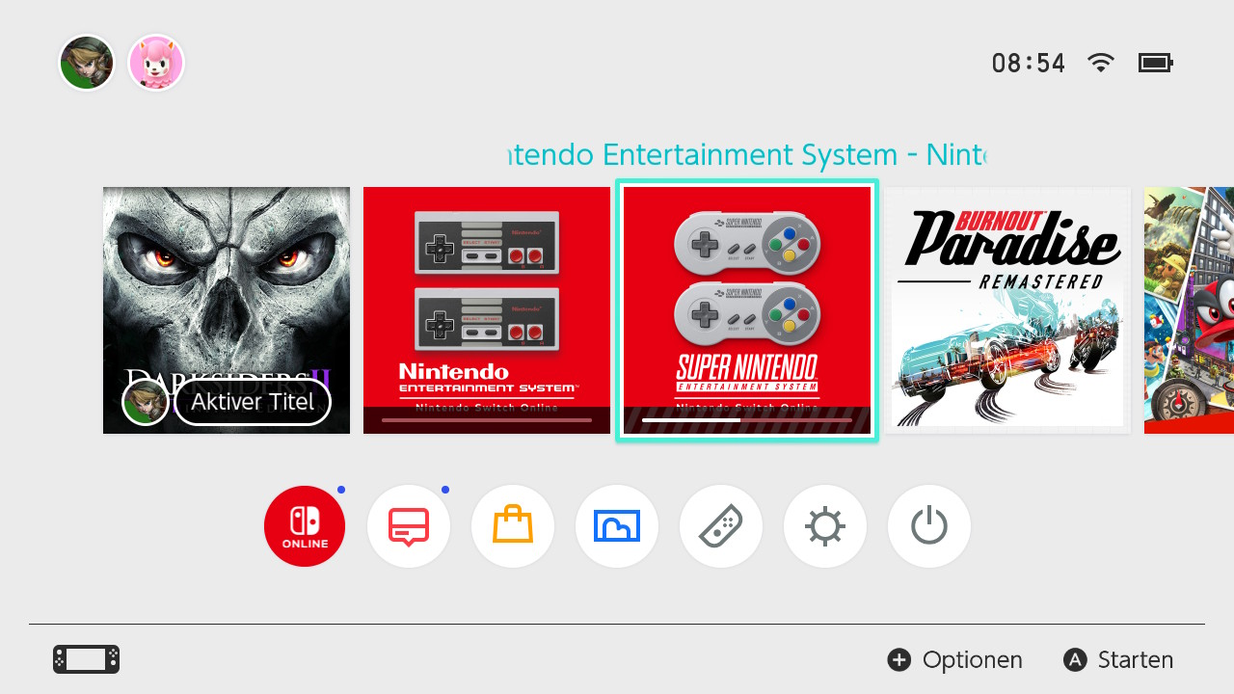Select the Nintendo Entertainment System tile
This screenshot has width=1234, height=694.
click(x=487, y=310)
